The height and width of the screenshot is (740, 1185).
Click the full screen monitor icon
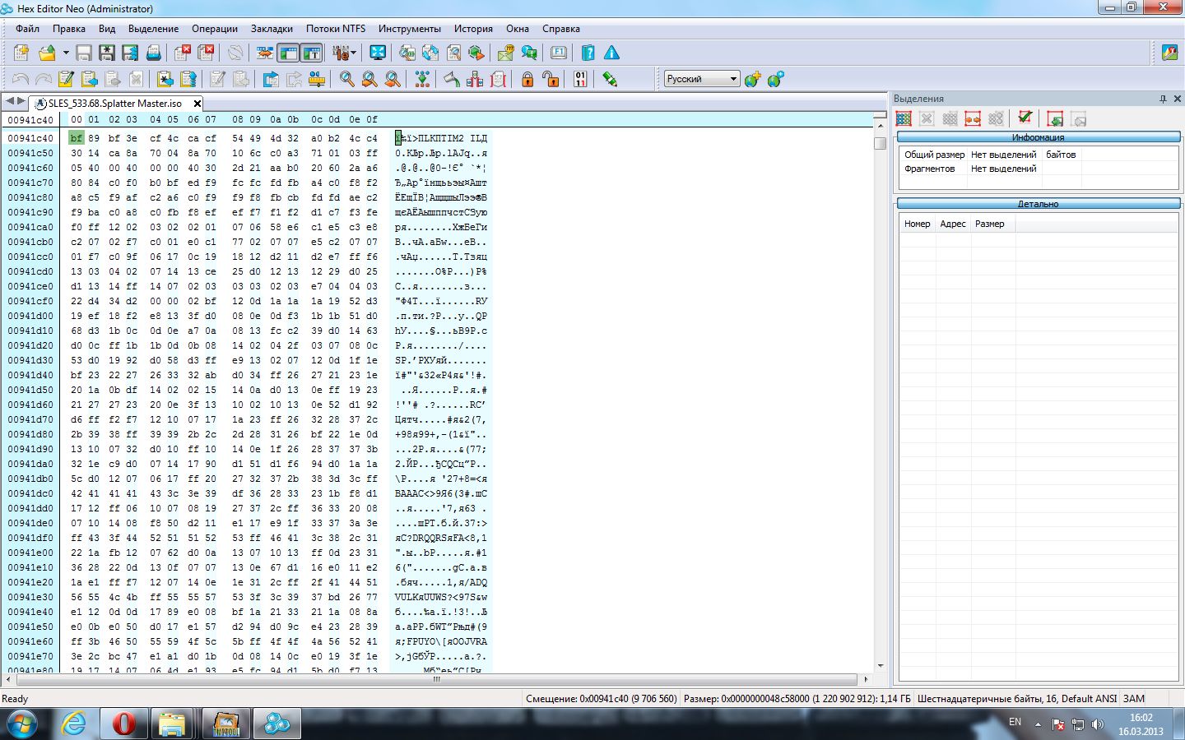[x=378, y=53]
